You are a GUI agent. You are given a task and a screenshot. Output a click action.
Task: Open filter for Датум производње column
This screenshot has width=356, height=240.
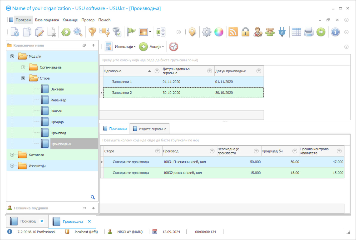pos(259,71)
